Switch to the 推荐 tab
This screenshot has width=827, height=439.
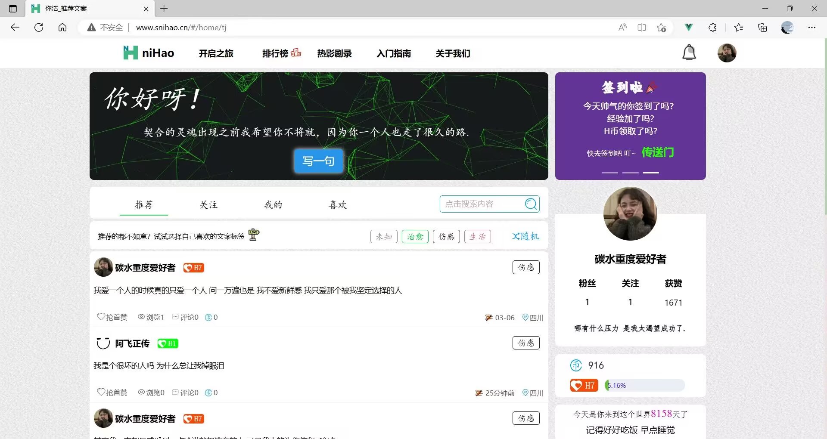(x=144, y=204)
